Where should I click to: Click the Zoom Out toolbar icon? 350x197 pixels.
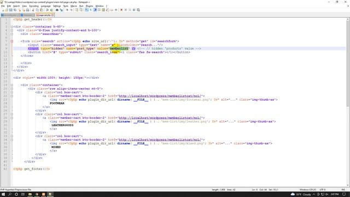(72, 10)
